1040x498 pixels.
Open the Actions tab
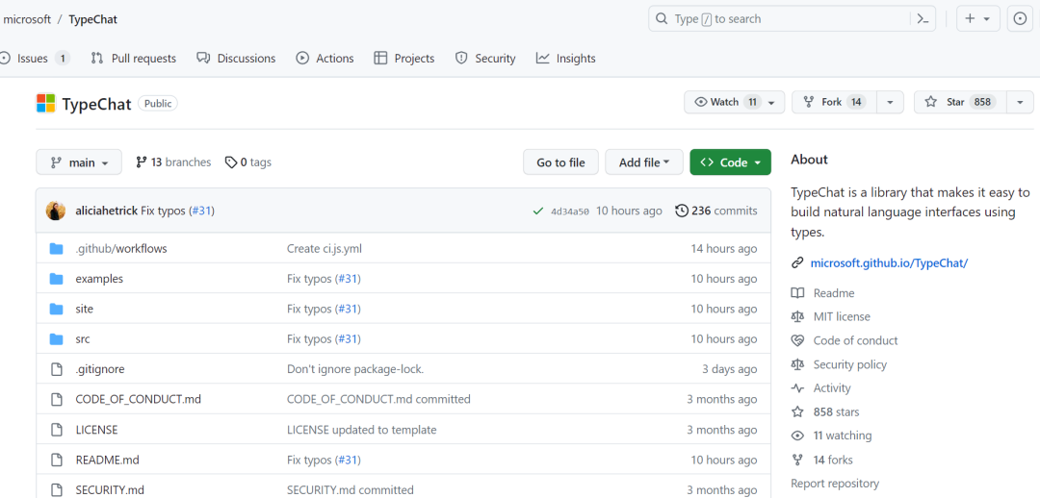pyautogui.click(x=325, y=59)
